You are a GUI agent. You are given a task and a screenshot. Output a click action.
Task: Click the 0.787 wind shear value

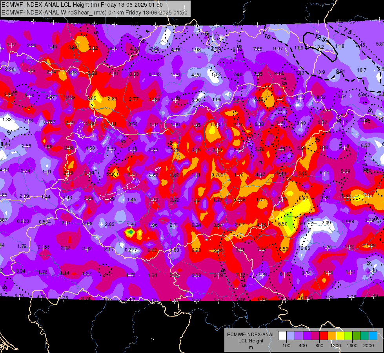(49, 122)
